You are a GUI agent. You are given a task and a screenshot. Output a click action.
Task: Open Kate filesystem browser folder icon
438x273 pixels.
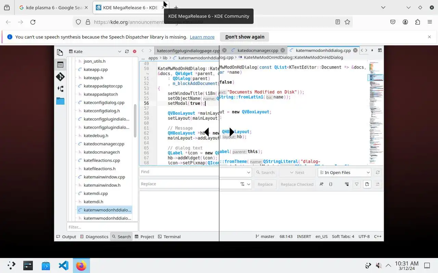tap(60, 101)
